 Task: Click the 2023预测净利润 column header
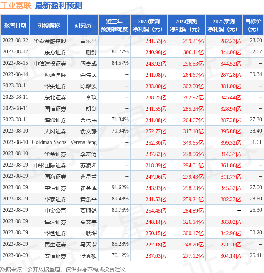click(x=149, y=25)
